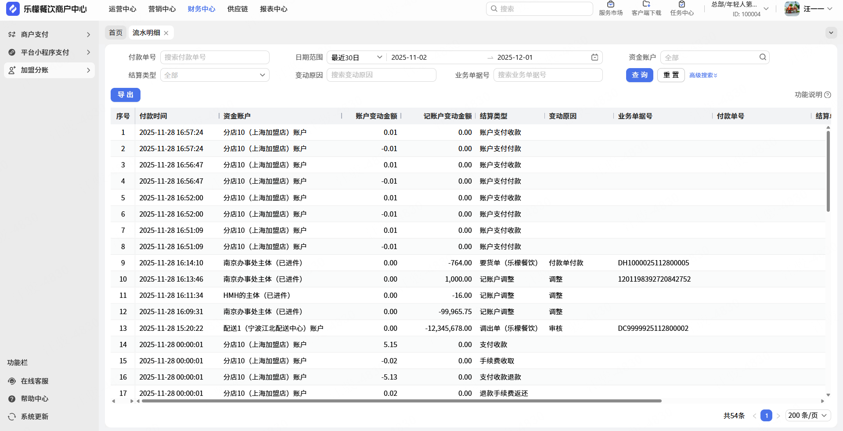Click the 功能说明 help question icon
The image size is (843, 431).
(828, 95)
